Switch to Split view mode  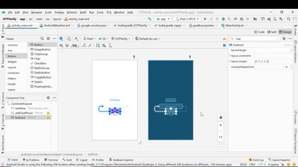click(x=272, y=32)
